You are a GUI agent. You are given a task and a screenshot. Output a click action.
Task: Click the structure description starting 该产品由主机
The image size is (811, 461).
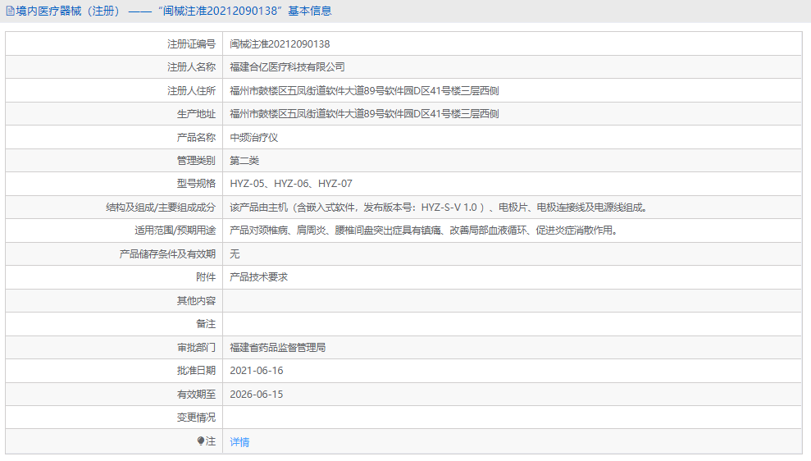tap(440, 208)
